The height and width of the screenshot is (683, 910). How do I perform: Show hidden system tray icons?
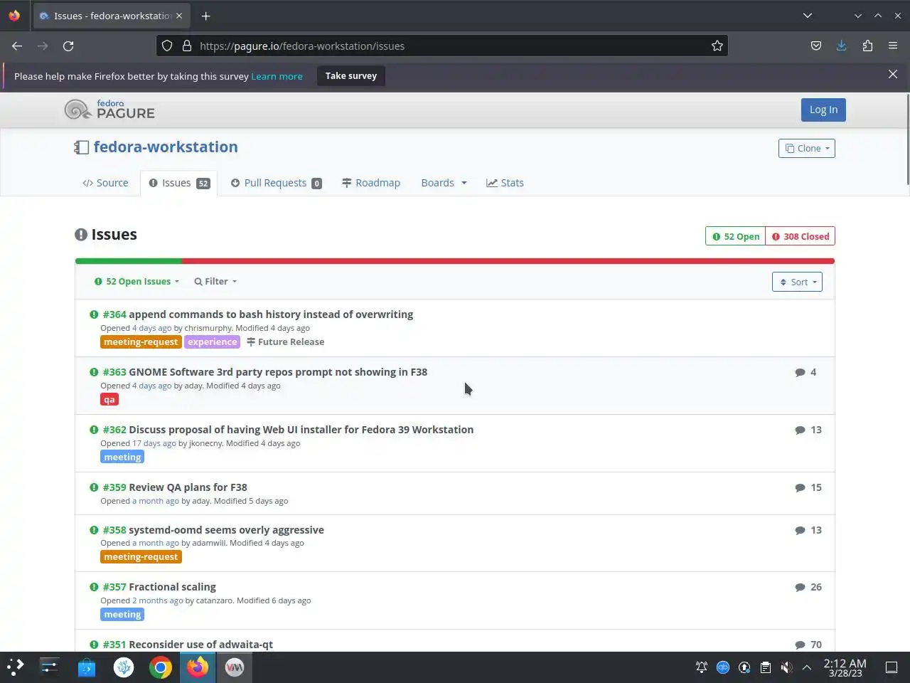[x=807, y=667]
